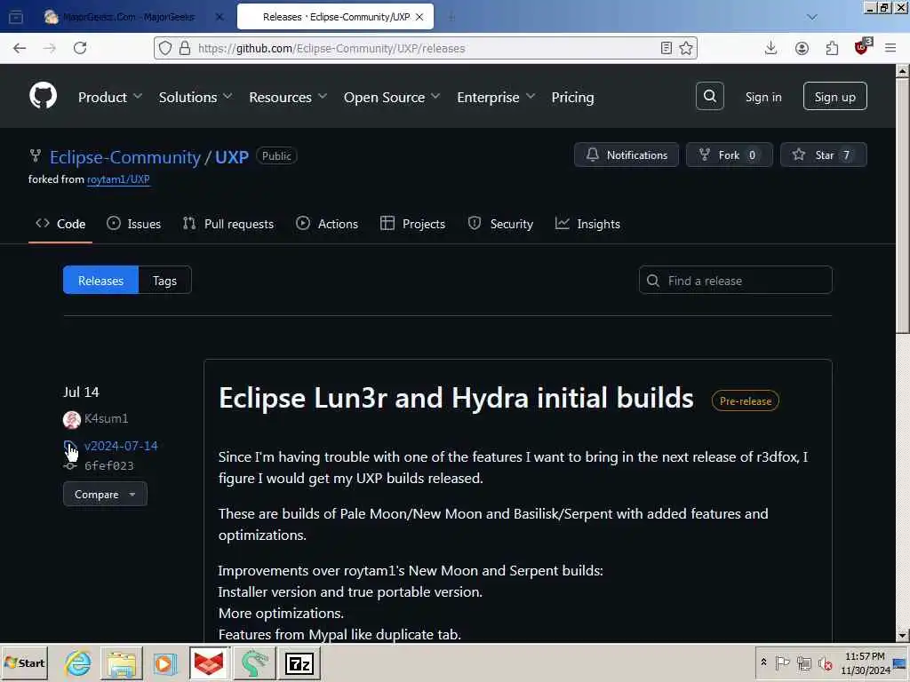Open the v2024-07-14 tag link
The height and width of the screenshot is (682, 910).
pos(121,446)
